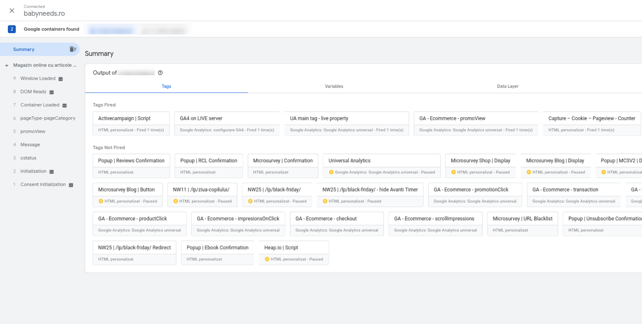Open the GA - Ecommerce - checkout card
The image size is (642, 324).
pos(337,224)
